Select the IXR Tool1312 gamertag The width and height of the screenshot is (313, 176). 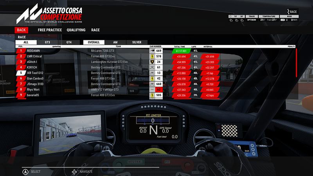tap(35, 73)
